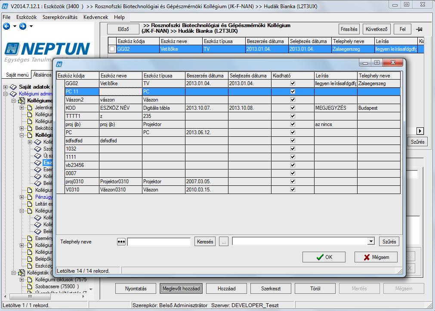Expand the Beköltöz tree node

(22, 128)
